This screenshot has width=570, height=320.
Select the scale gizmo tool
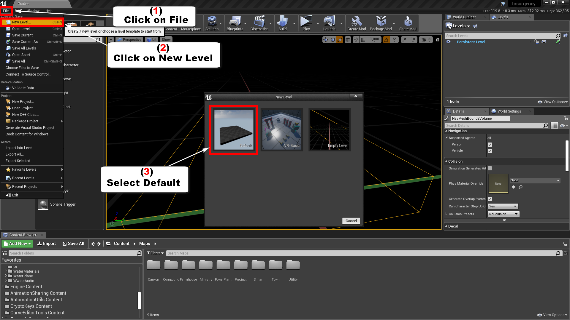340,40
